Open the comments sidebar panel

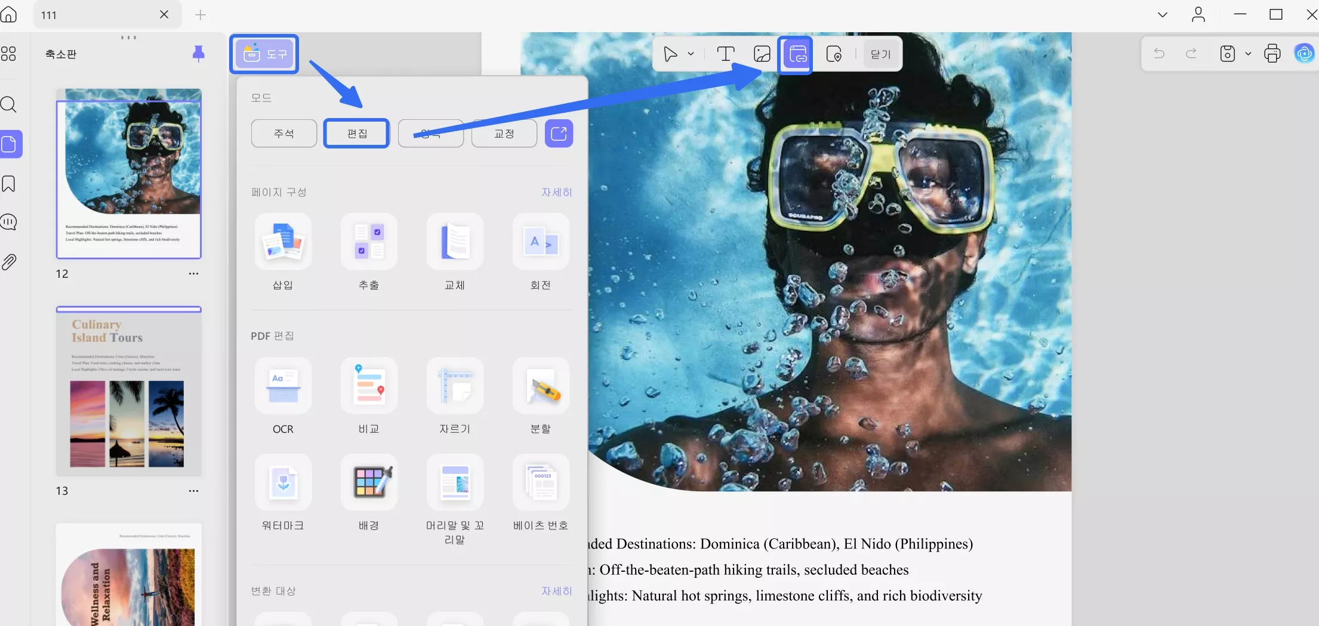(8, 222)
